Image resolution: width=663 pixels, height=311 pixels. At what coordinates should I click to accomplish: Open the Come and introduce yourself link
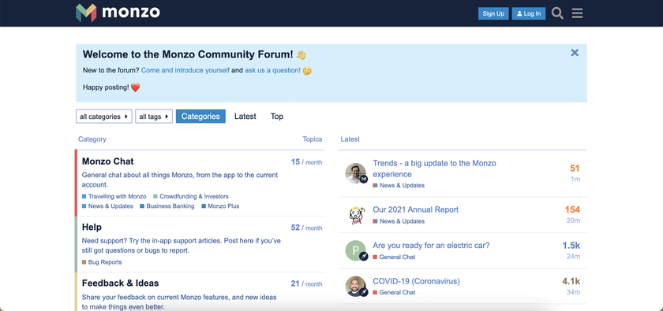pos(185,71)
